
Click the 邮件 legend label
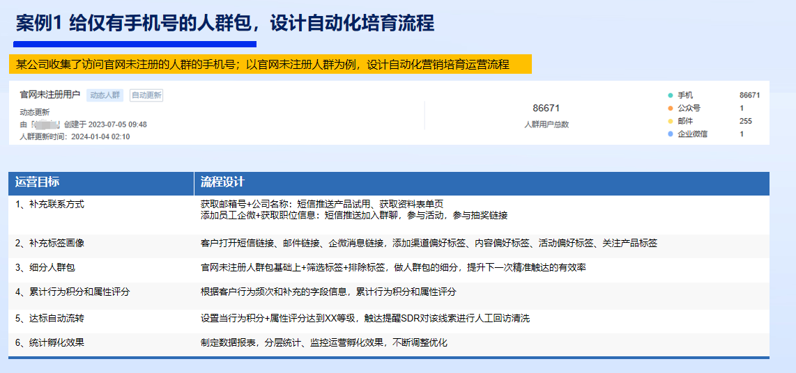click(x=684, y=121)
